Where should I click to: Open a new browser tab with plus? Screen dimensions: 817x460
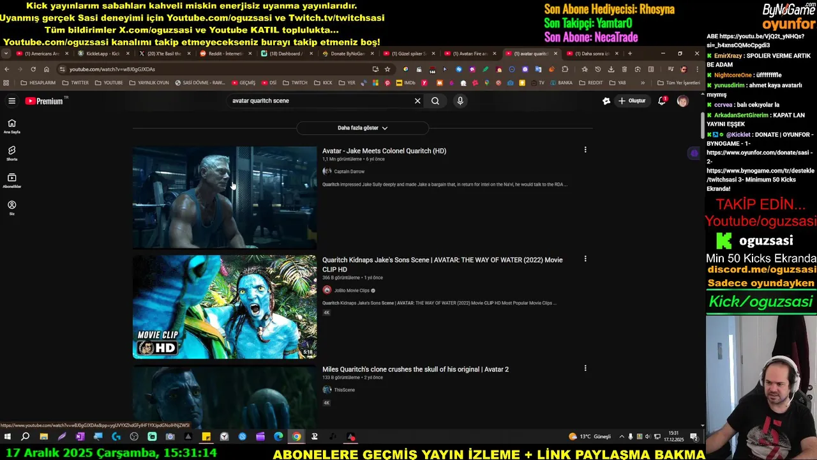pos(630,54)
